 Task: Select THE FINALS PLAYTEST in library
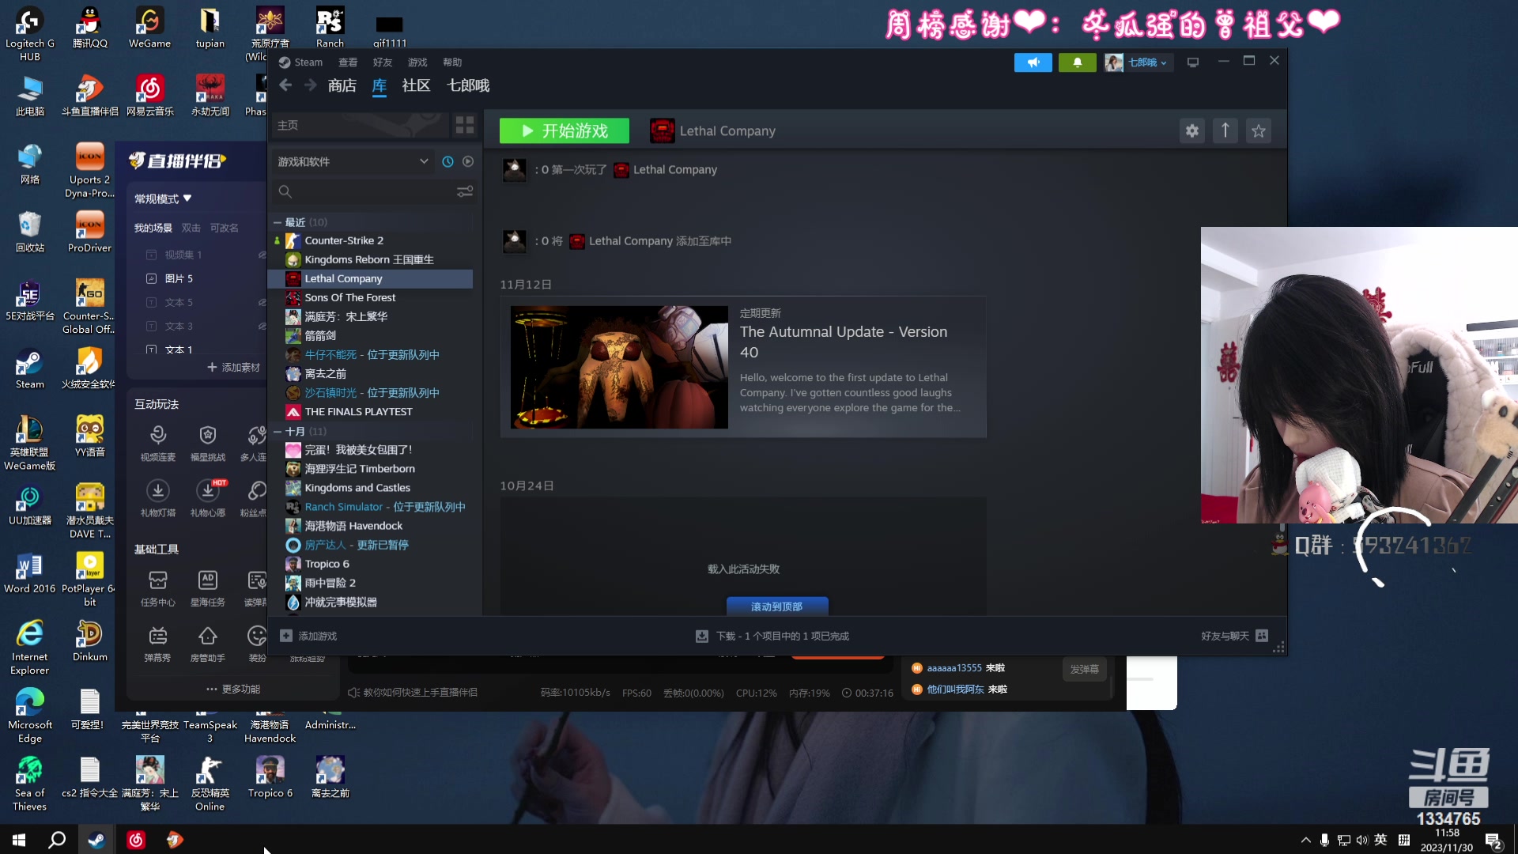coord(371,412)
